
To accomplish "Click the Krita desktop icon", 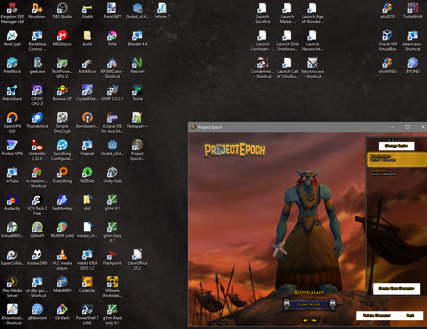I will [x=113, y=38].
